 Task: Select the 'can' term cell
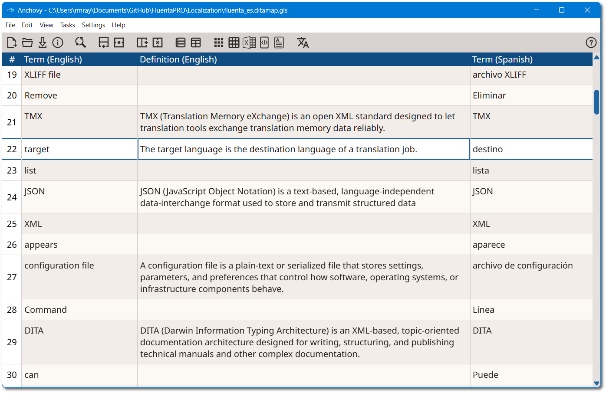pos(80,375)
